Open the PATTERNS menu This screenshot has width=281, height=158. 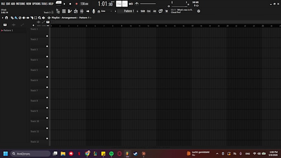click(21, 4)
